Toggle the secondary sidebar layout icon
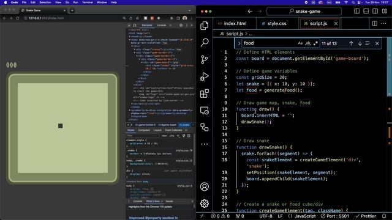 coord(375,11)
